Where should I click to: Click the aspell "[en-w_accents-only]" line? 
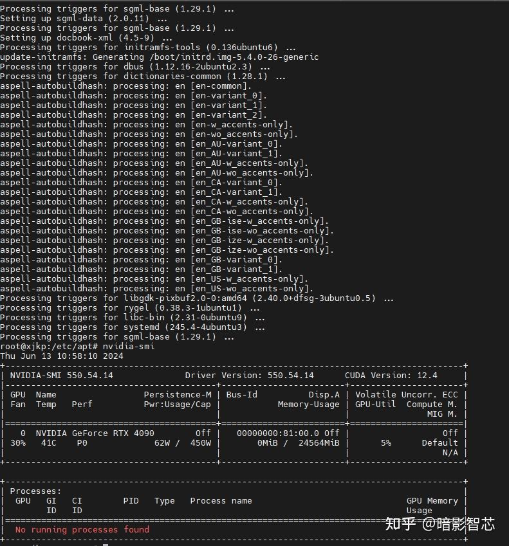coord(146,125)
